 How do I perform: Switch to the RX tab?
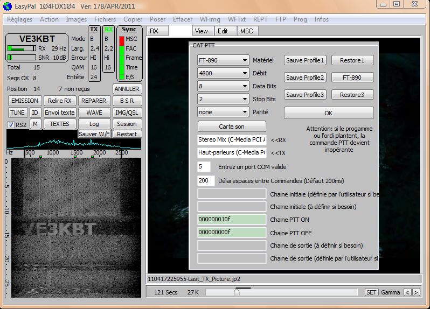(x=157, y=31)
